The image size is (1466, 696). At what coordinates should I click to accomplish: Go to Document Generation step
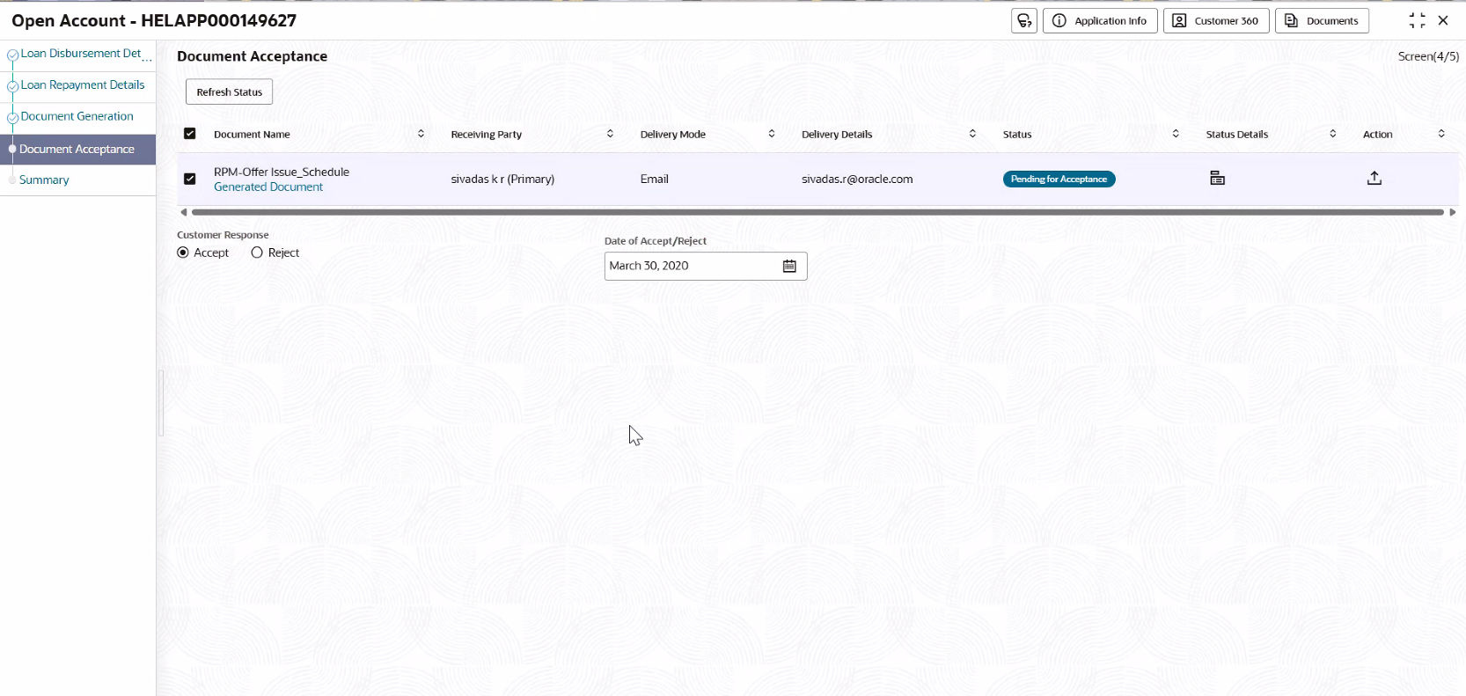coord(77,116)
